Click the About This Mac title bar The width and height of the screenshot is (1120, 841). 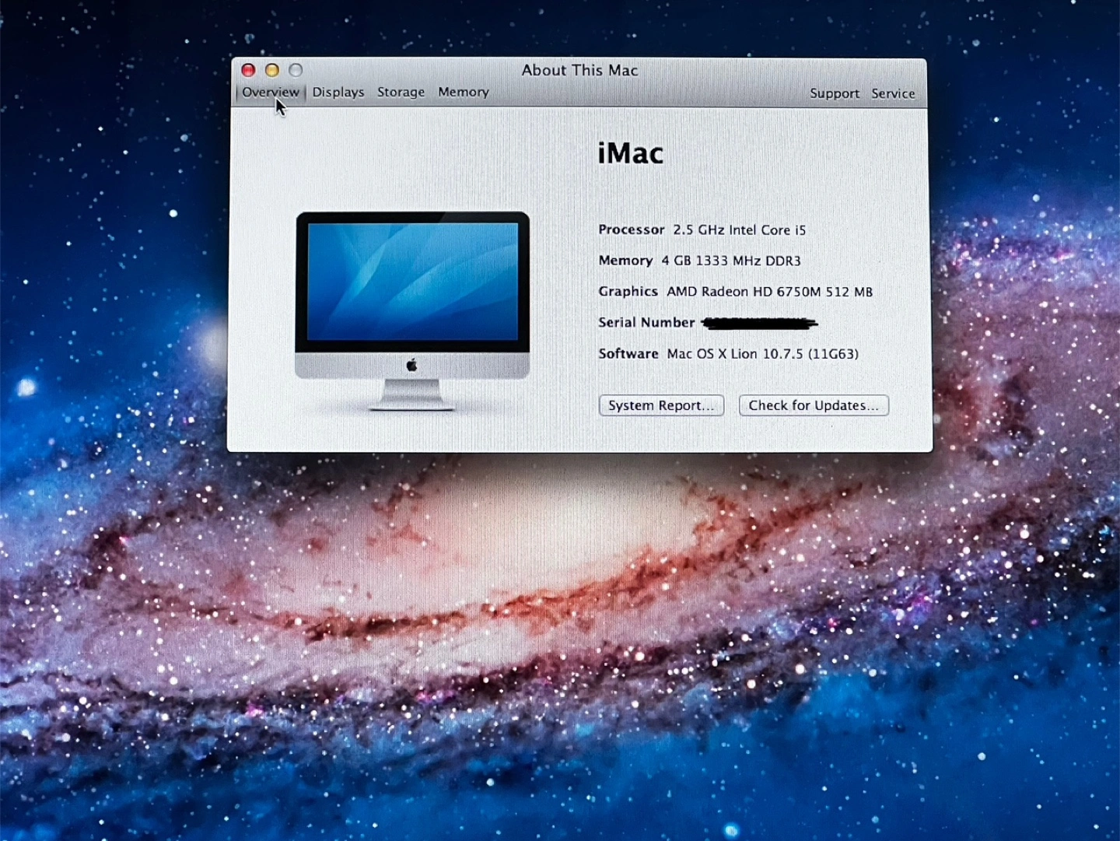tap(579, 70)
